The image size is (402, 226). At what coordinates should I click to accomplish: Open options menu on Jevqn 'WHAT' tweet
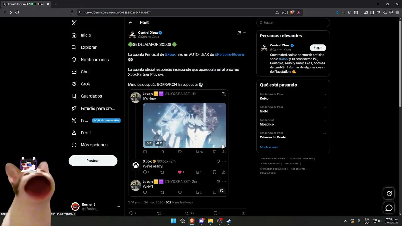pos(224,182)
